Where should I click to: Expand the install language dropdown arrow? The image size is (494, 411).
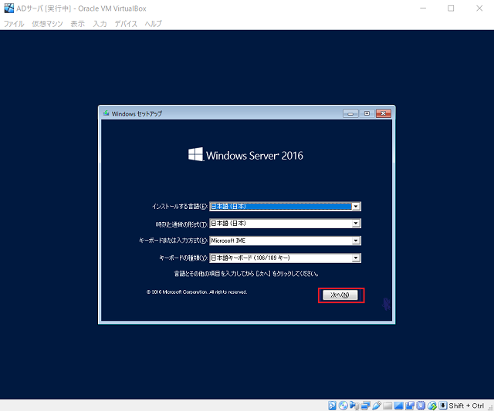[356, 207]
